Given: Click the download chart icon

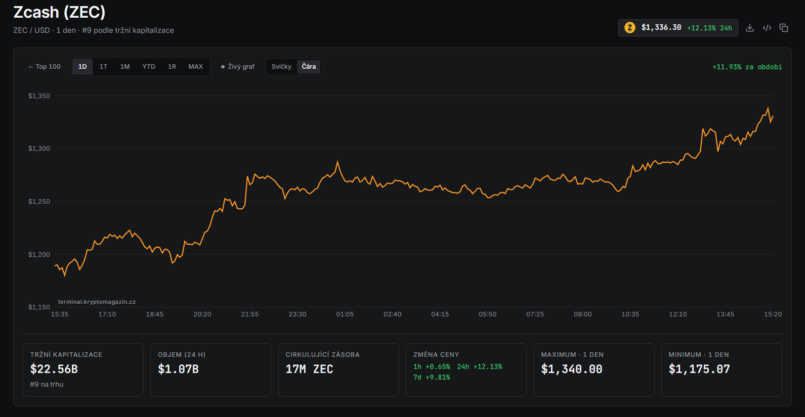Looking at the screenshot, I should coord(750,28).
